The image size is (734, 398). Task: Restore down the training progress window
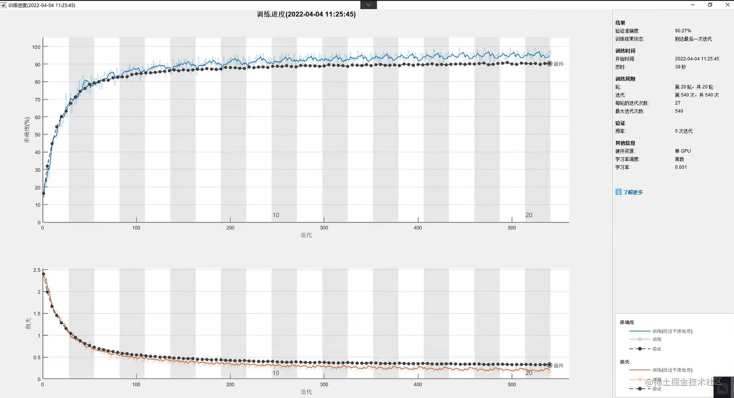pos(710,4)
